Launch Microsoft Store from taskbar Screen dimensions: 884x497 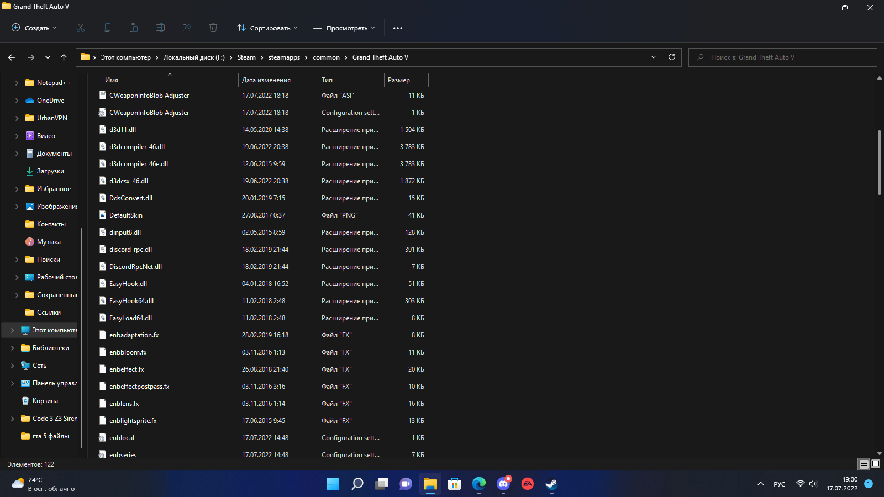[x=455, y=484]
